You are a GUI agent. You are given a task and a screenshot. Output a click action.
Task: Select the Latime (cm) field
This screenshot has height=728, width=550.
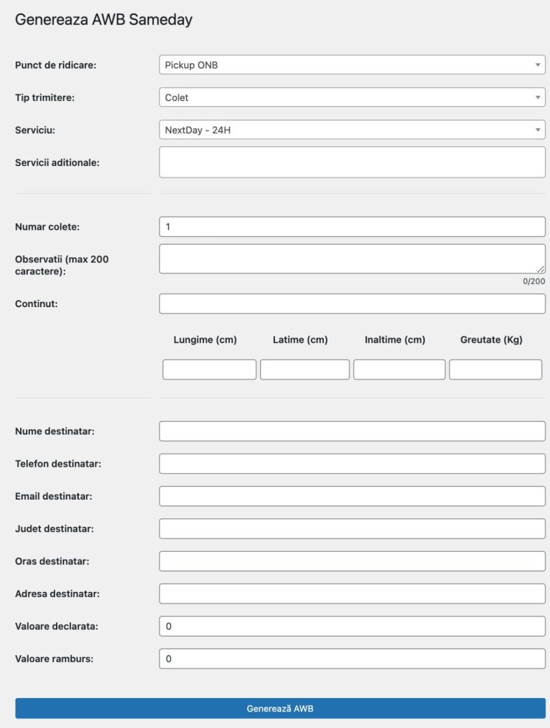(304, 369)
